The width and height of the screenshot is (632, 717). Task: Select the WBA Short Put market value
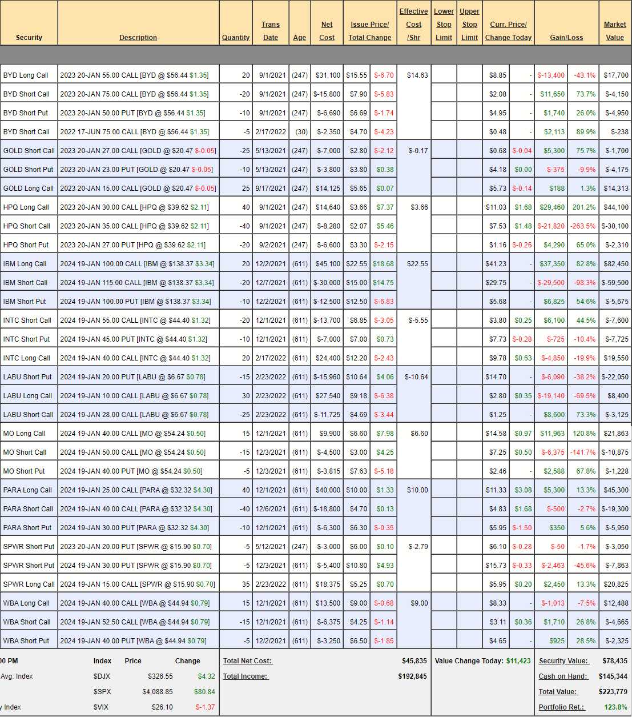tap(617, 641)
